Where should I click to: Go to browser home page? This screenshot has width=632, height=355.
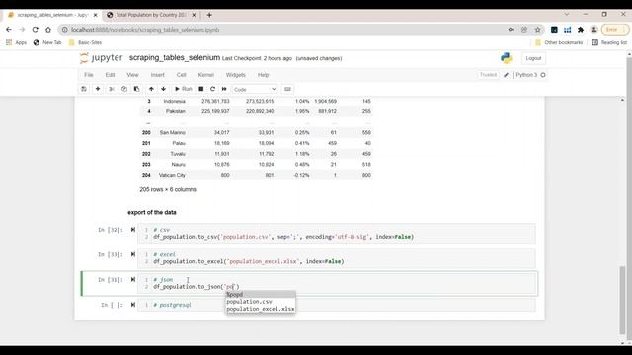[48, 30]
